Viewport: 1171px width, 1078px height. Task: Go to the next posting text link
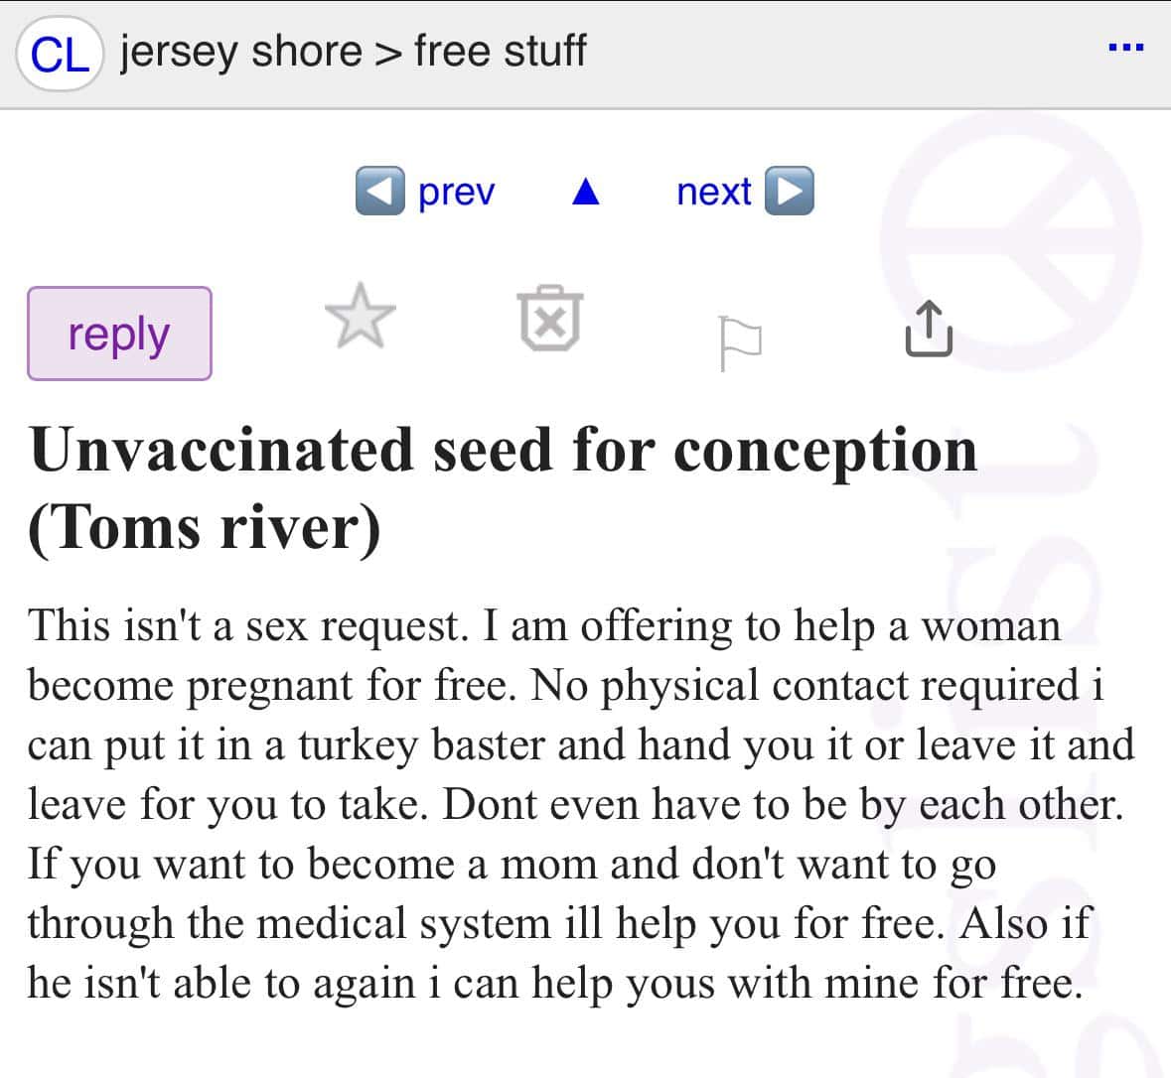713,191
